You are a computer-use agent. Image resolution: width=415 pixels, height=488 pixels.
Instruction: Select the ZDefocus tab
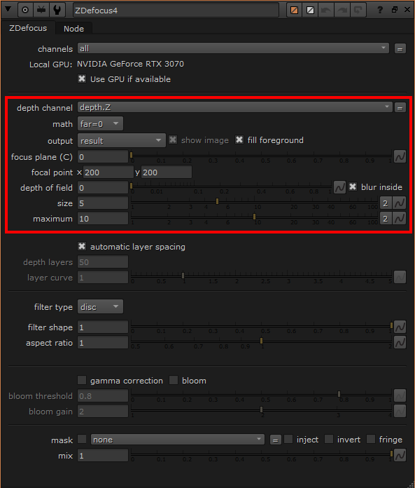[x=28, y=28]
